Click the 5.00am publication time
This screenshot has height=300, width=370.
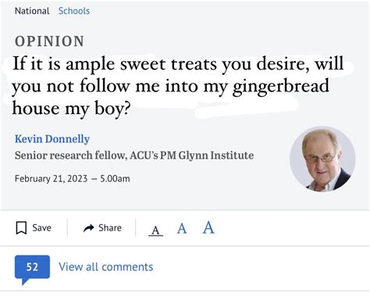pos(115,179)
